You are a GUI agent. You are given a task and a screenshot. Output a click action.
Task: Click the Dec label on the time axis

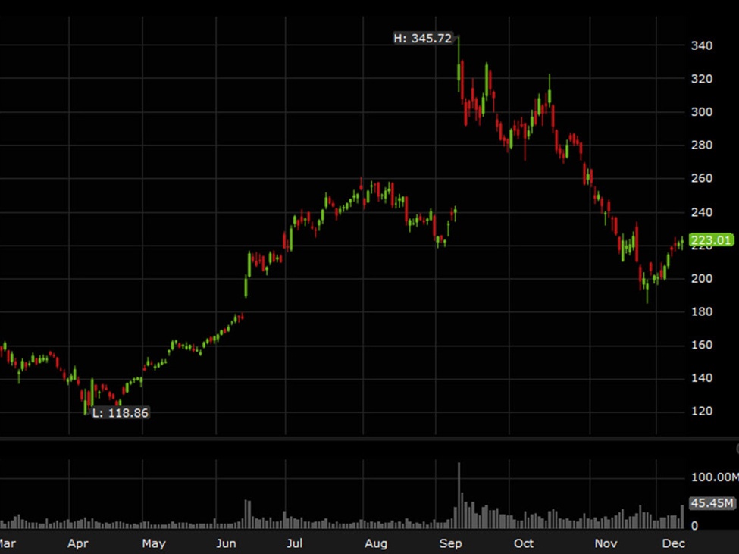[x=674, y=543]
